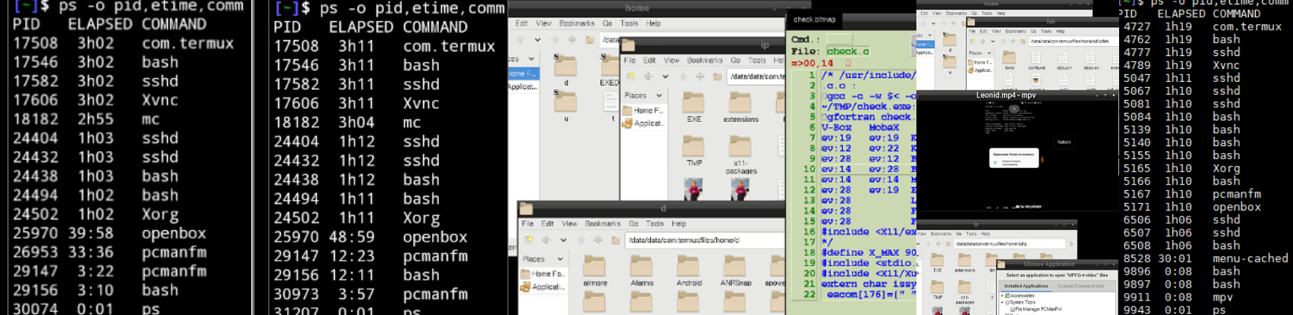Image resolution: width=1293 pixels, height=315 pixels.
Task: Open extensions folder in ip window beside editor
Action: [x=740, y=107]
